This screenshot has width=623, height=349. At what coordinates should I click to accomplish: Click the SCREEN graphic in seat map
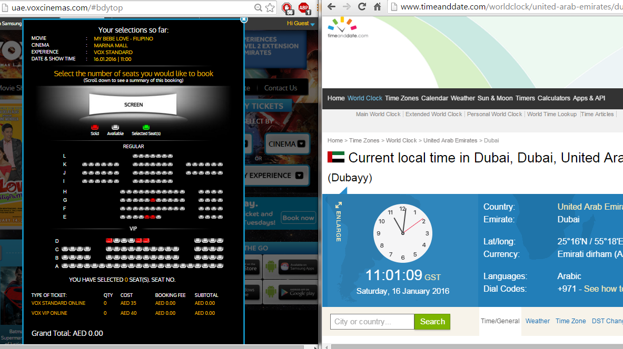tap(133, 105)
